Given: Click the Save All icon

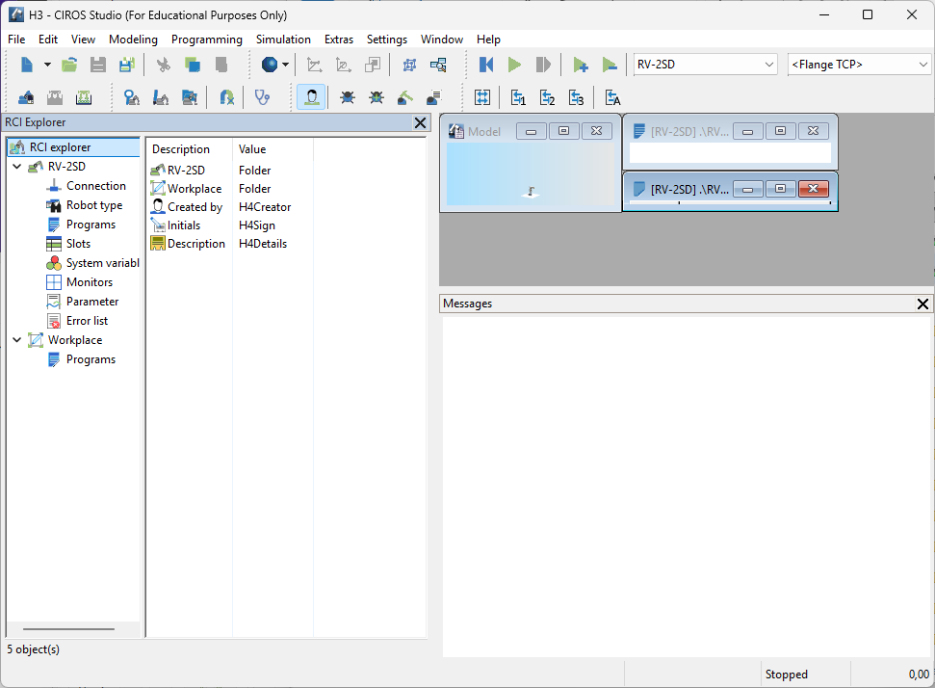Looking at the screenshot, I should coord(126,65).
